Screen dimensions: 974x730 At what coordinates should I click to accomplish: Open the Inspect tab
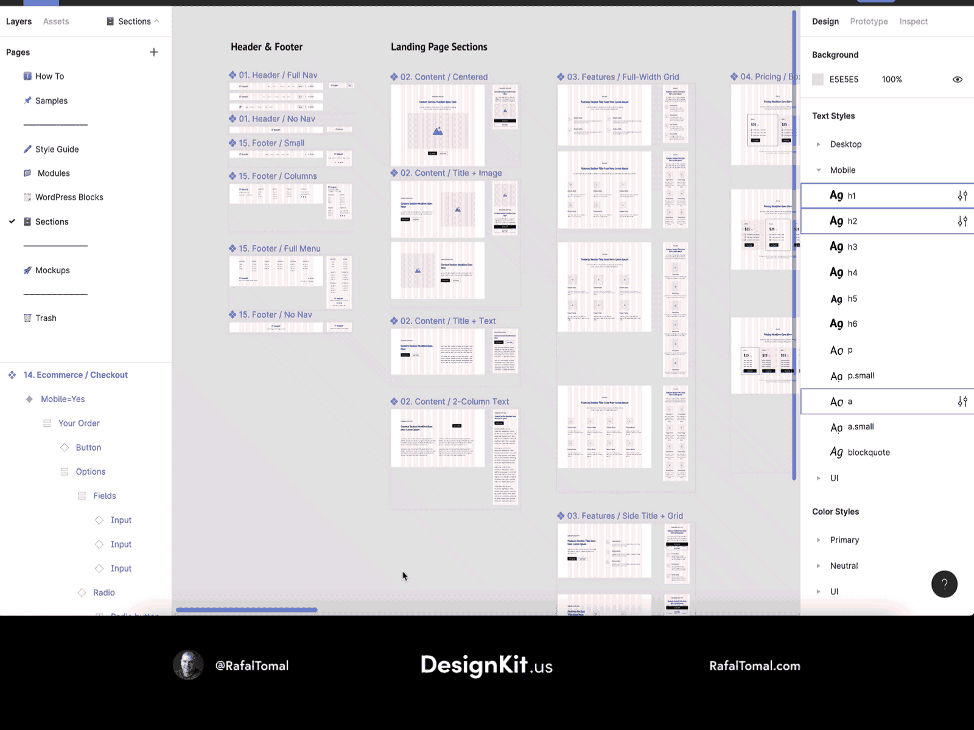click(x=914, y=21)
